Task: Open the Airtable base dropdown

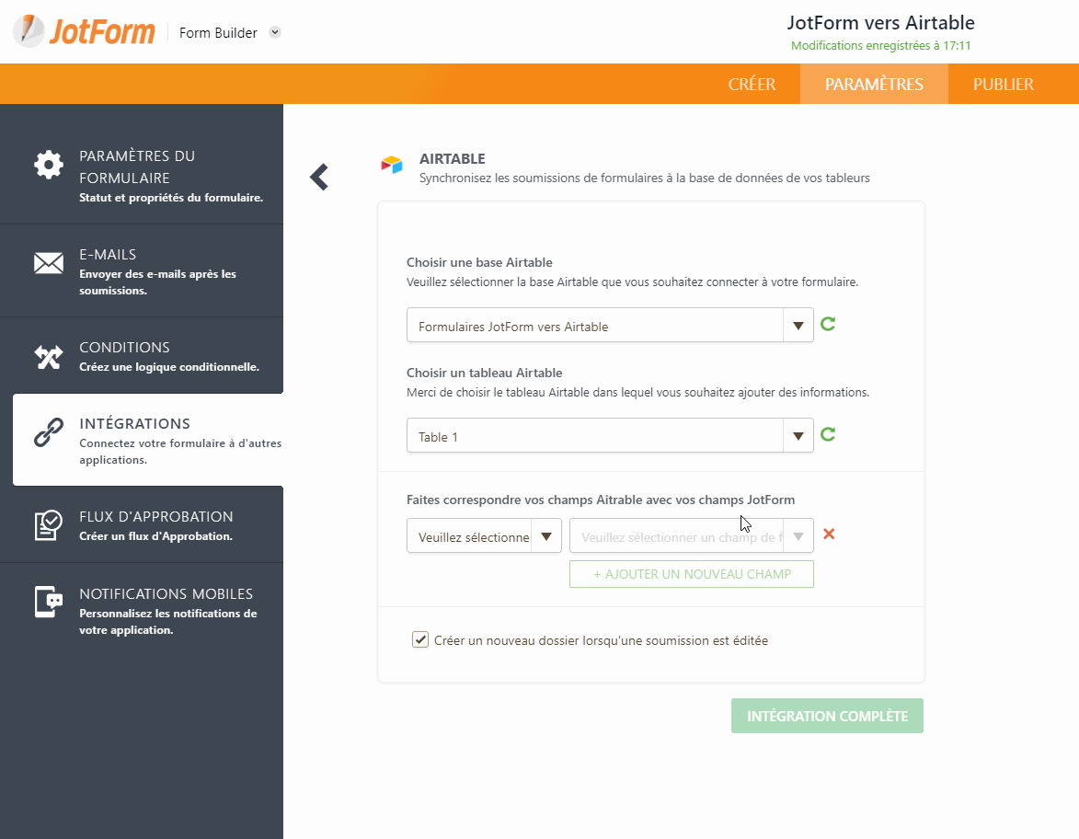Action: tap(610, 325)
